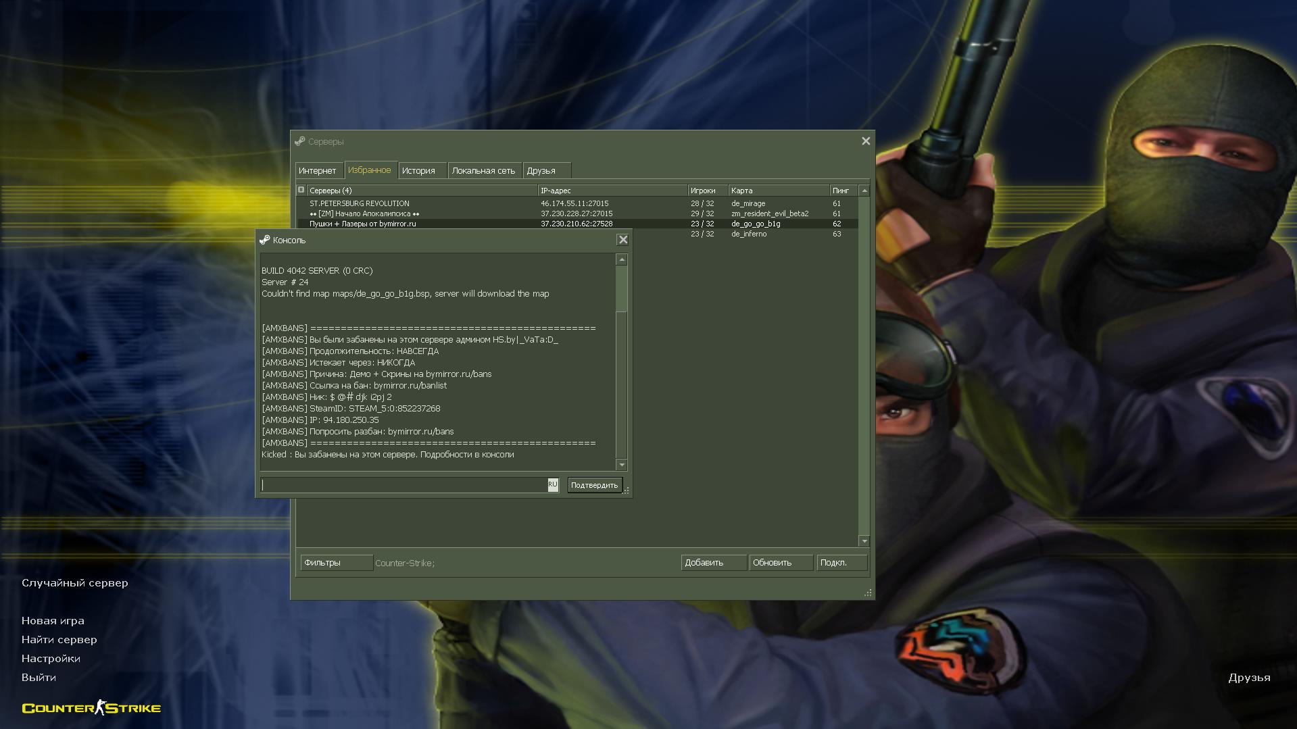
Task: Sort by the IP-адрес column header
Action: click(612, 191)
